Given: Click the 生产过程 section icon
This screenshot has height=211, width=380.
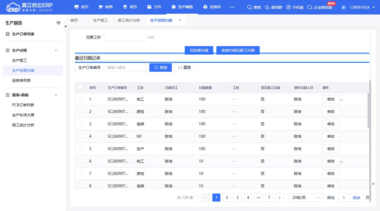Looking at the screenshot, I should (x=8, y=50).
